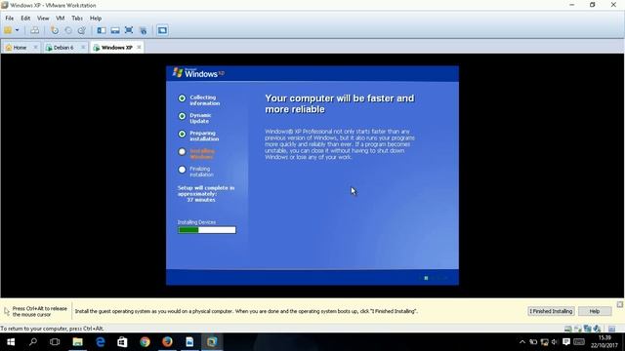Click the message log status bar icon
The height and width of the screenshot is (351, 625).
coord(611,329)
